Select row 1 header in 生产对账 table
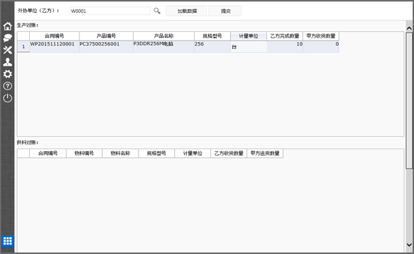The width and height of the screenshot is (414, 254). pos(23,47)
